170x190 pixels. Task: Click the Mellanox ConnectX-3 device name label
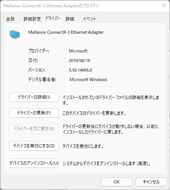pyautogui.click(x=66, y=32)
